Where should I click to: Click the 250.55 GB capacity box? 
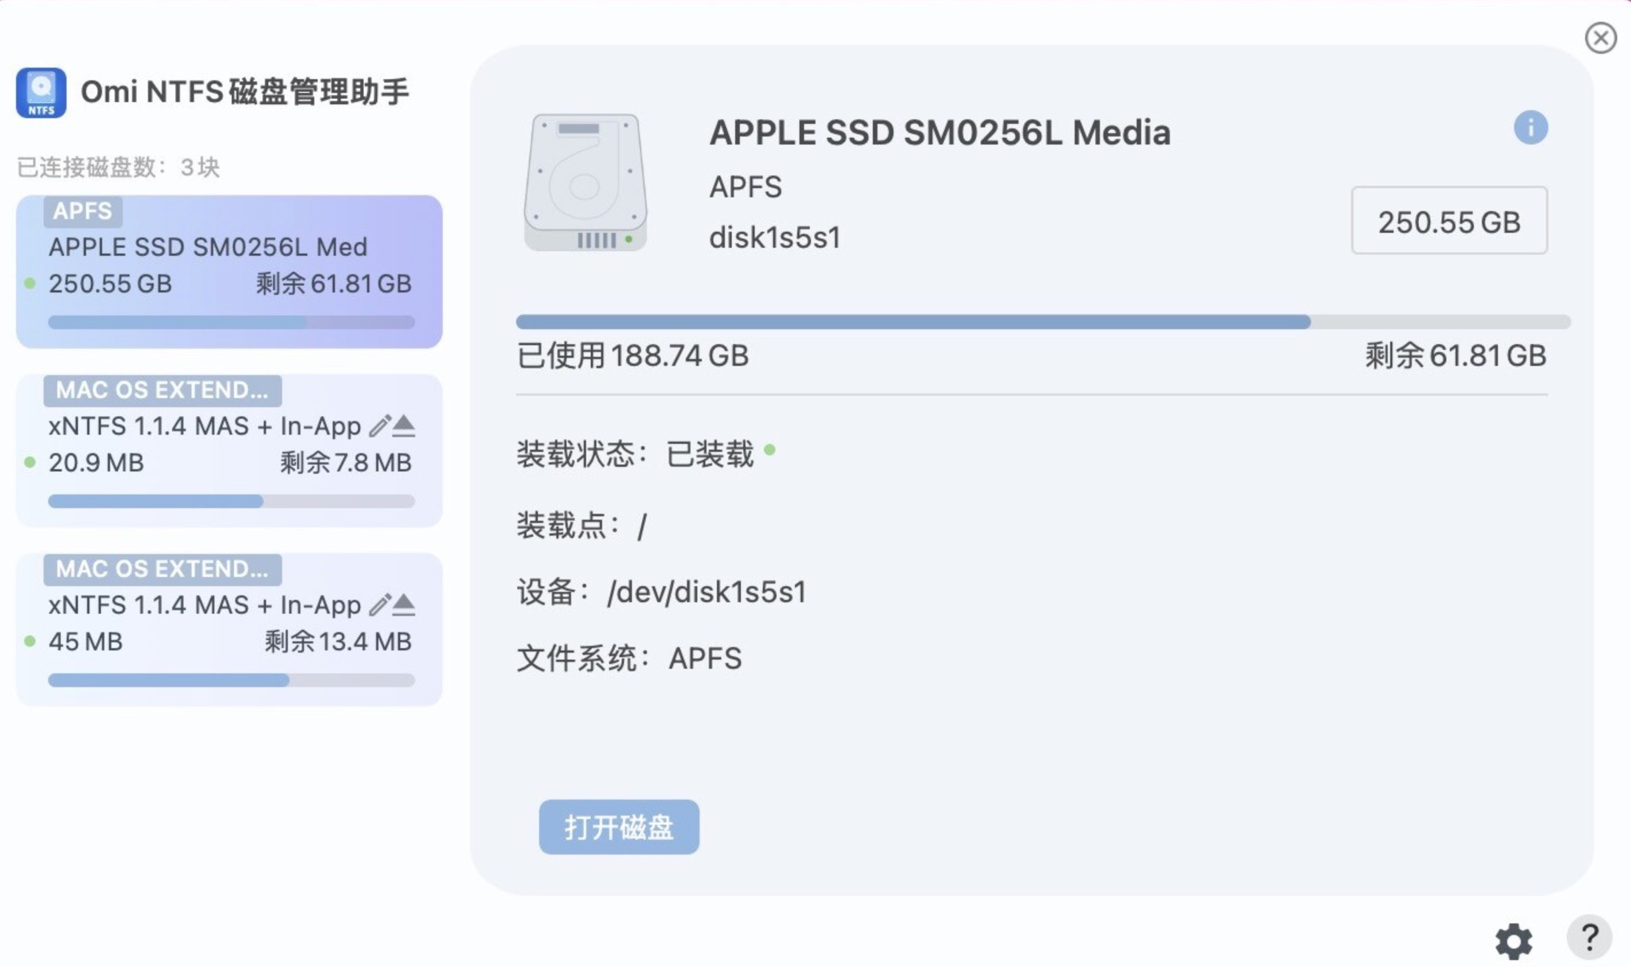[1449, 221]
